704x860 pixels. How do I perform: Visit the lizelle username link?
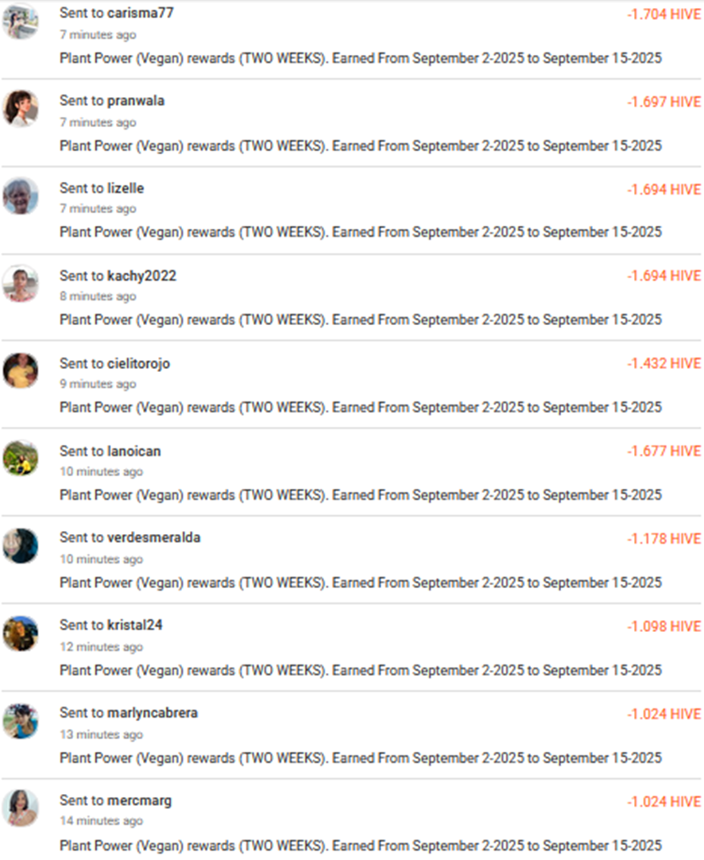(126, 188)
